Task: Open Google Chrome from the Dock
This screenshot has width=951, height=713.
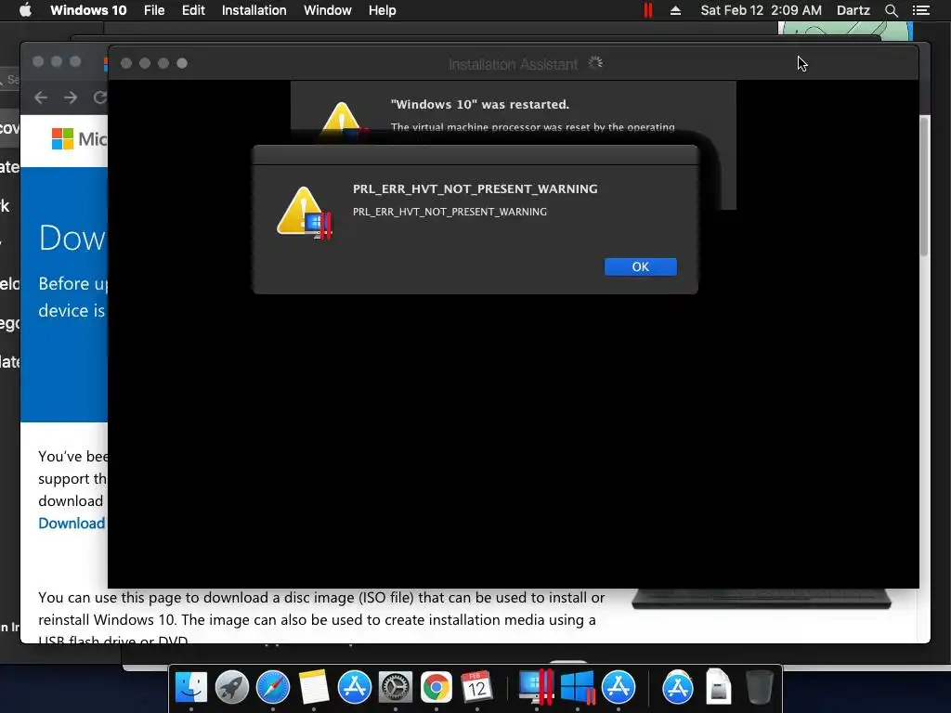Action: (436, 688)
